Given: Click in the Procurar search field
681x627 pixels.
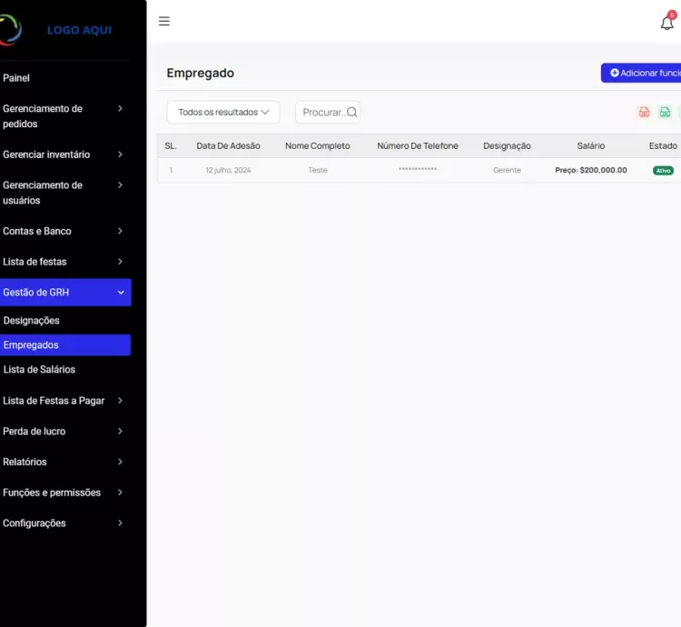Looking at the screenshot, I should point(321,113).
